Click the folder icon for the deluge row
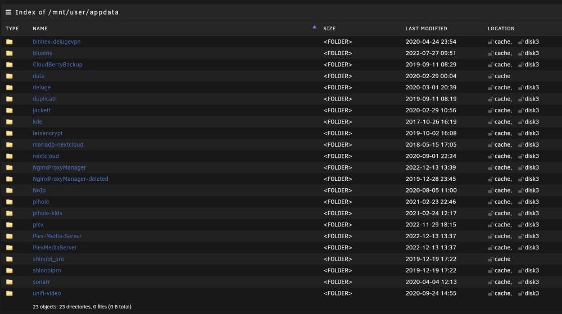This screenshot has height=314, width=562. 10,88
